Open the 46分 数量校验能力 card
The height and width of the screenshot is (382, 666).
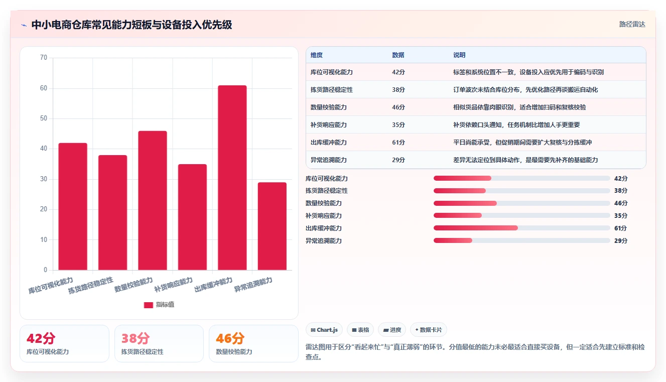(253, 343)
